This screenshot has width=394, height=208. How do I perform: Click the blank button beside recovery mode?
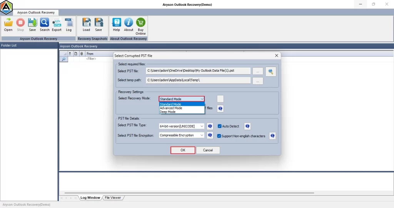(x=220, y=99)
